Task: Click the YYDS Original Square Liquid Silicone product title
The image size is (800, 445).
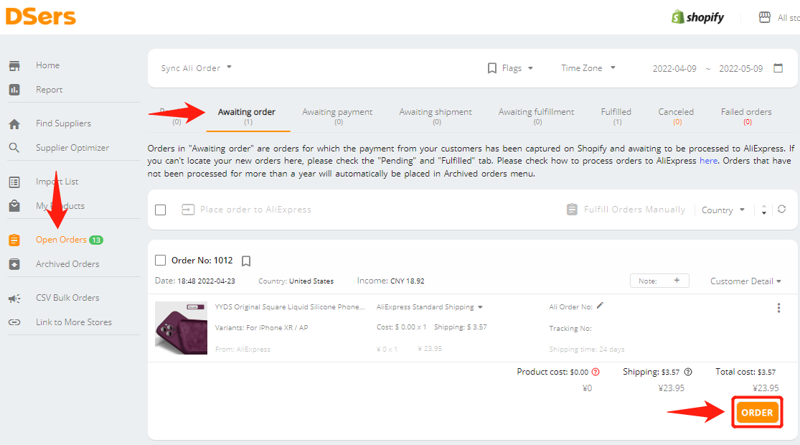Action: (x=290, y=306)
